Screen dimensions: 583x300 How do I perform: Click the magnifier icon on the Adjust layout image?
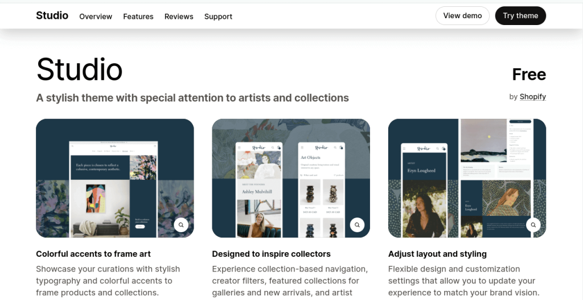click(533, 225)
